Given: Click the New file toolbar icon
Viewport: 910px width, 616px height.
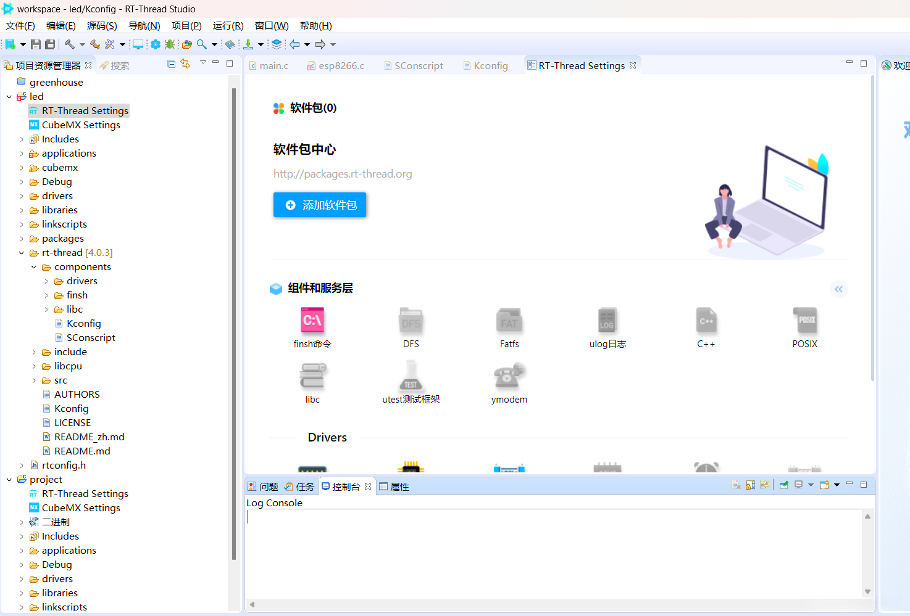Looking at the screenshot, I should 10,44.
